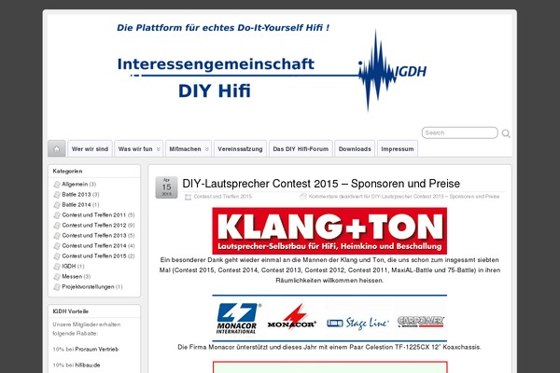Open category Contest und Treffen 2011

point(94,214)
